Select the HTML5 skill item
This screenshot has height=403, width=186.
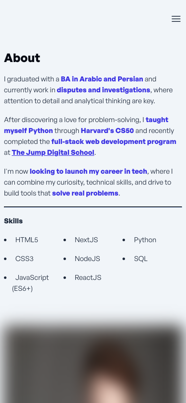click(x=26, y=240)
